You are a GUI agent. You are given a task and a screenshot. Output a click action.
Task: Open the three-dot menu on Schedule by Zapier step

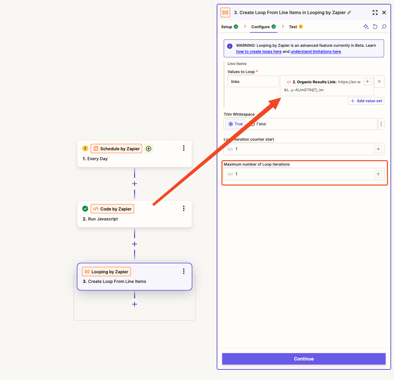[184, 148]
